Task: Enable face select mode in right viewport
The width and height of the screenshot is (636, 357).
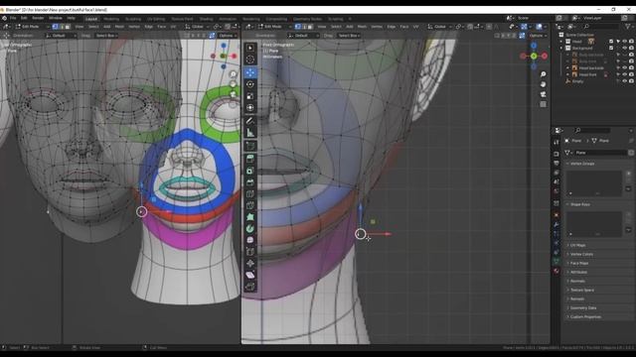Action: [x=310, y=27]
